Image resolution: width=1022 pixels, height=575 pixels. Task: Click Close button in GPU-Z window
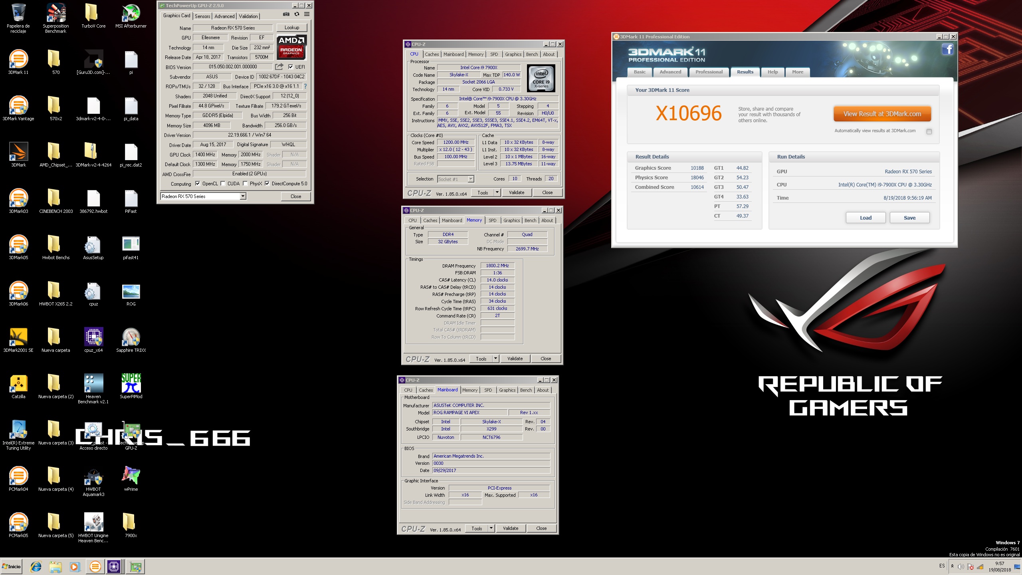click(x=296, y=196)
